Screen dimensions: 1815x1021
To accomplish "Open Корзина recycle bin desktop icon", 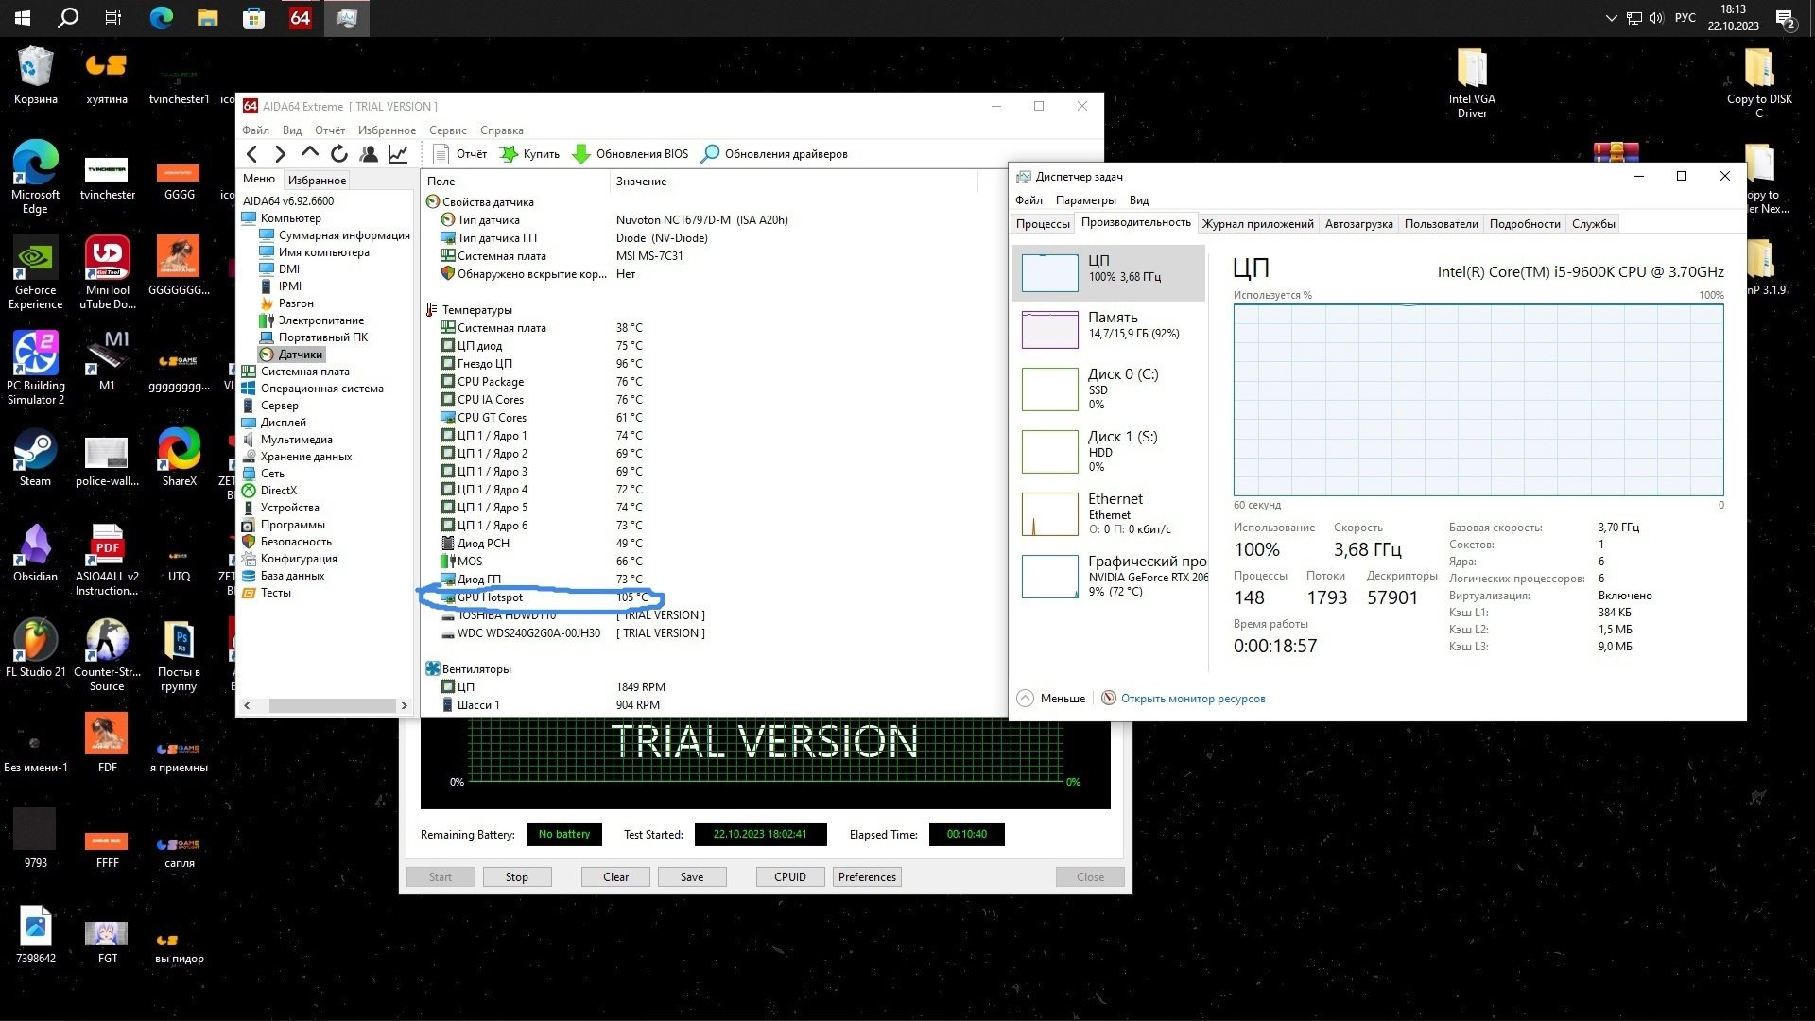I will click(36, 76).
